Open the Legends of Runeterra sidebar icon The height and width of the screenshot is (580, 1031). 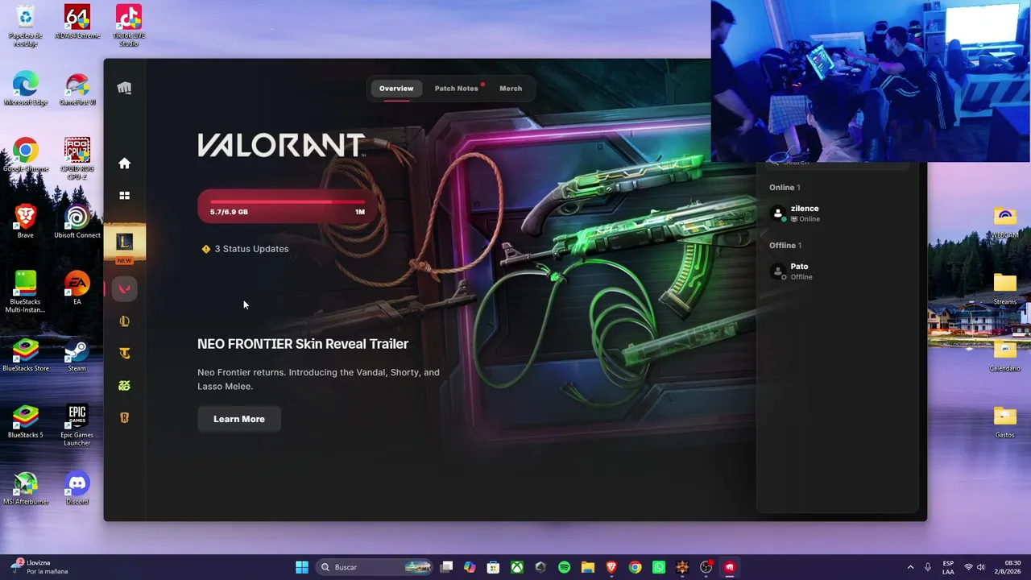click(x=124, y=418)
